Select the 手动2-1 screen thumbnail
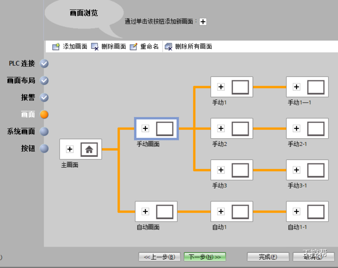This screenshot has height=268, width=338. pyautogui.click(x=316, y=129)
